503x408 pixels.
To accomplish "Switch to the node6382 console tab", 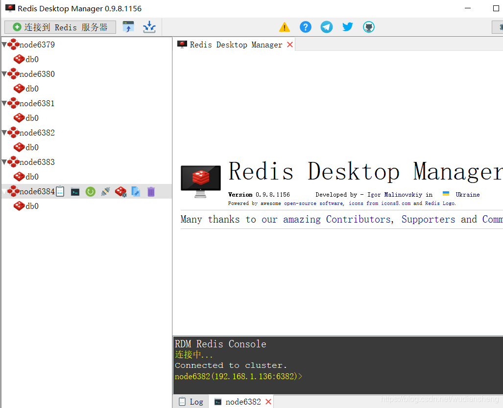I will [x=242, y=401].
